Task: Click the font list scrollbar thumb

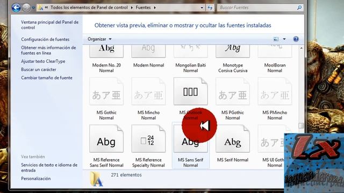Action: [x=301, y=125]
